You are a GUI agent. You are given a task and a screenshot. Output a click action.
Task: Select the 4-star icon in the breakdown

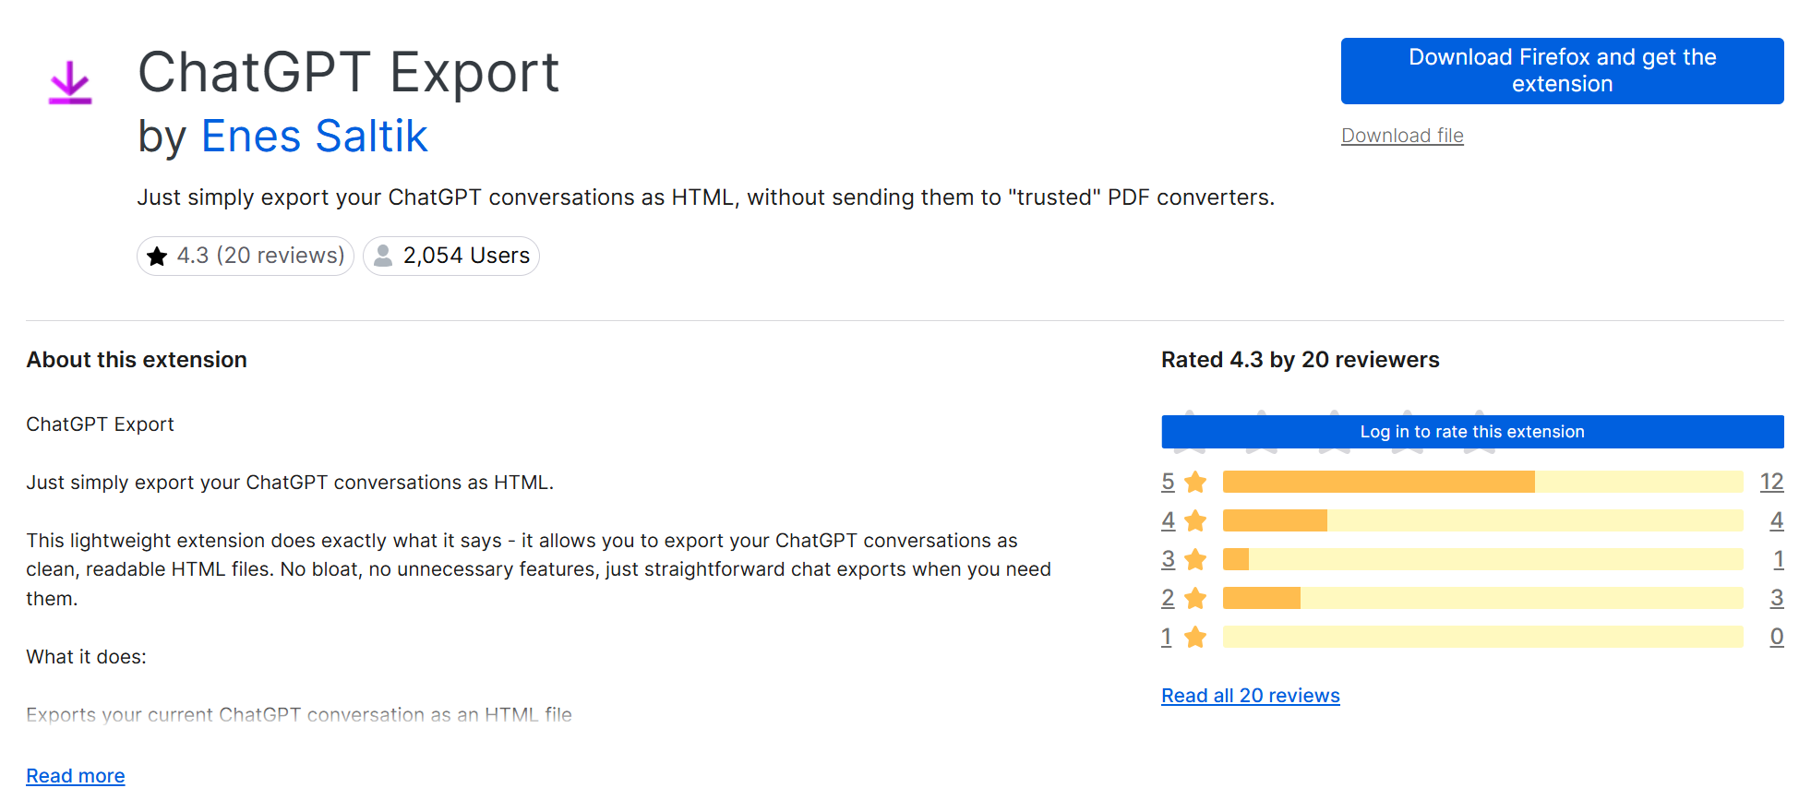(x=1195, y=519)
